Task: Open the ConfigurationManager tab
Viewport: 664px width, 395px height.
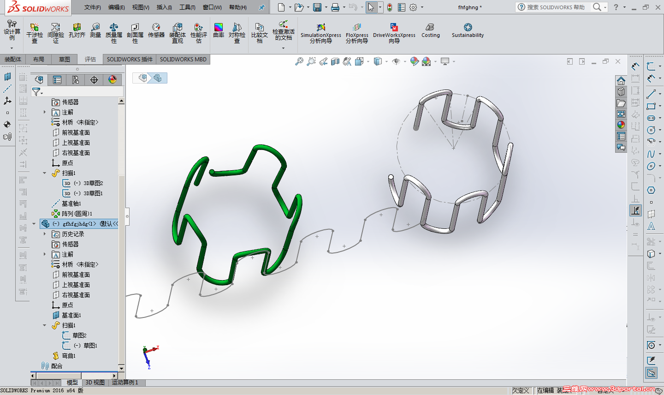Action: point(76,80)
